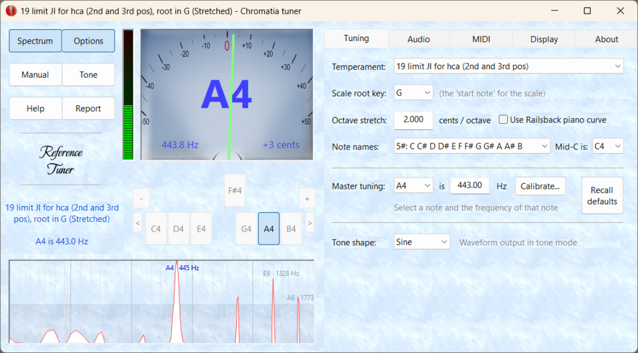Click the Manual button
The height and width of the screenshot is (353, 638).
pos(36,75)
